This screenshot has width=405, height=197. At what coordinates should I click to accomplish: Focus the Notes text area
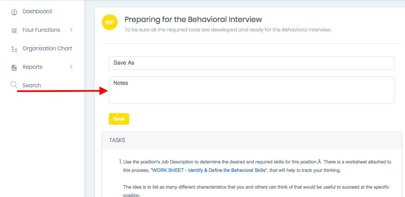252,90
